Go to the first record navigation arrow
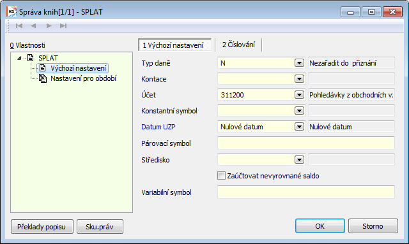409x244 pixels. click(19, 25)
